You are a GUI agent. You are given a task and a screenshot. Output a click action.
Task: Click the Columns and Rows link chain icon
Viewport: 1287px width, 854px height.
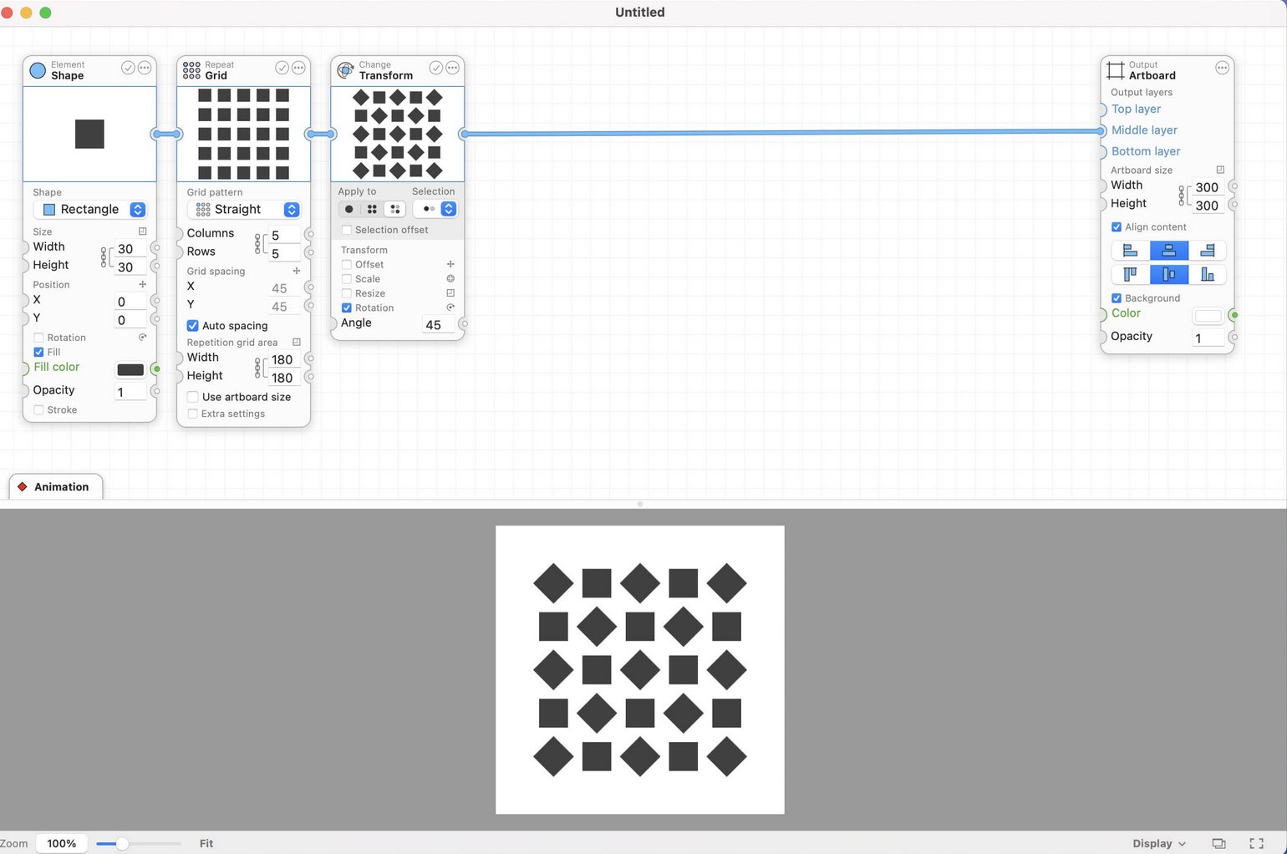pos(257,243)
